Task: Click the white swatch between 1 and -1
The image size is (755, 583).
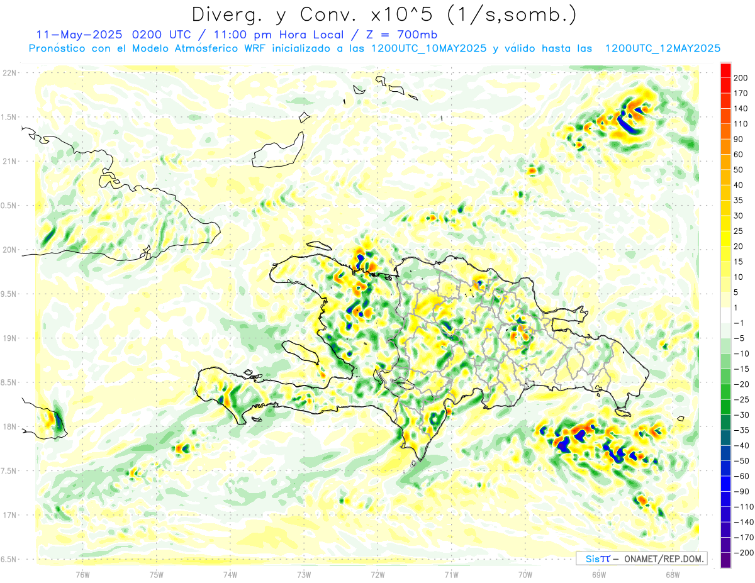Action: tap(725, 316)
